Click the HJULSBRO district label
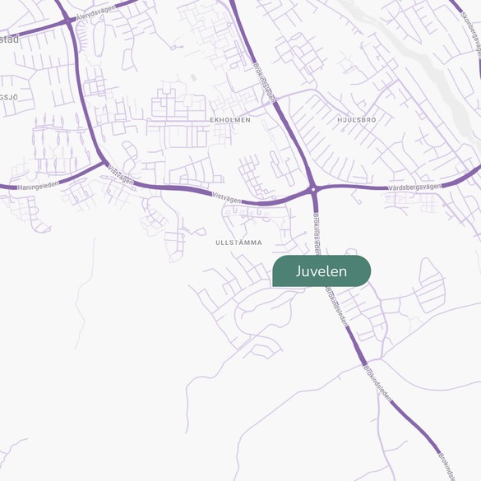Viewport: 481px width, 481px height. [x=357, y=120]
